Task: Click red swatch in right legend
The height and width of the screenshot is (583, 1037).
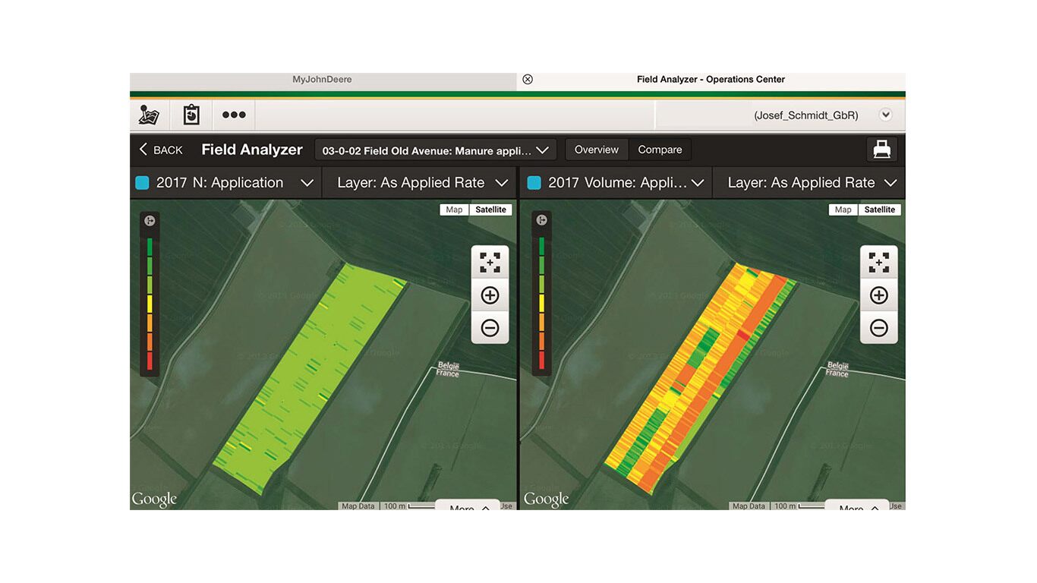Action: click(x=541, y=360)
